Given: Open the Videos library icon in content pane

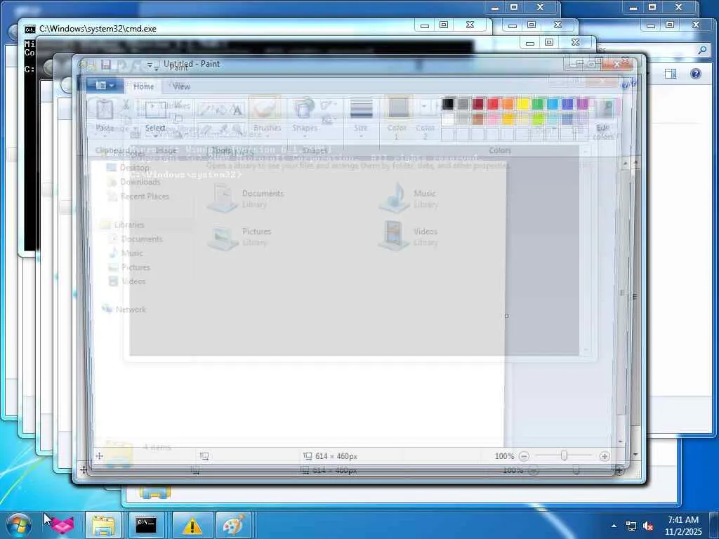Looking at the screenshot, I should point(393,236).
